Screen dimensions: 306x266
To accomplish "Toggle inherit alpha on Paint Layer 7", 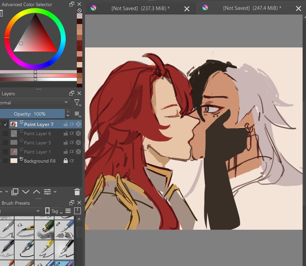I will coord(72,124).
